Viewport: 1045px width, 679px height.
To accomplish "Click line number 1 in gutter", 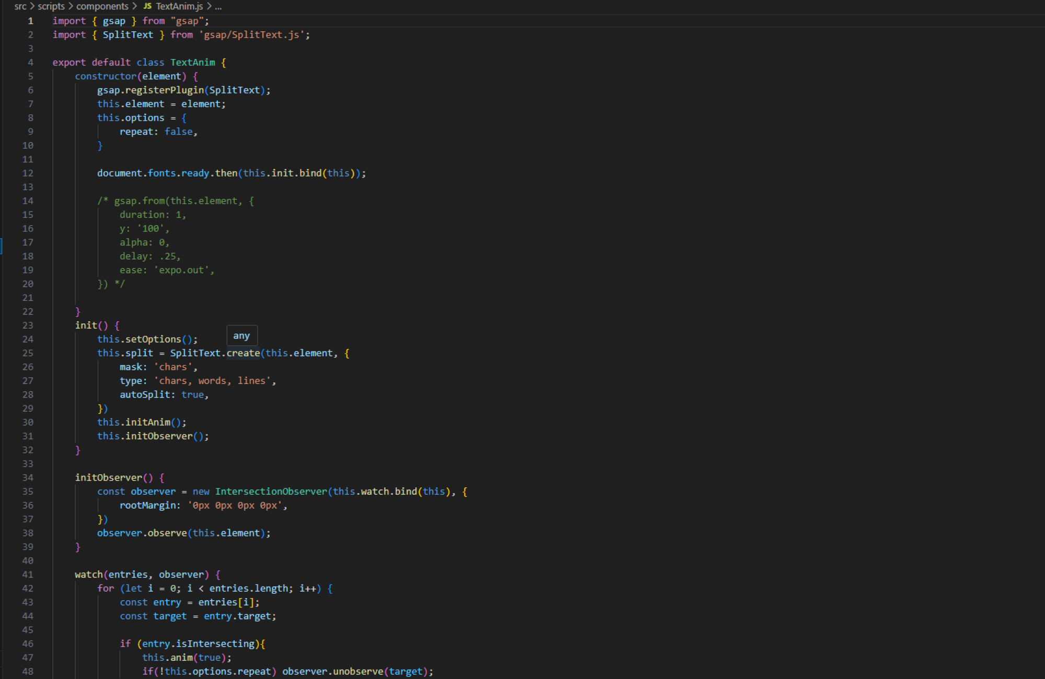I will click(30, 21).
